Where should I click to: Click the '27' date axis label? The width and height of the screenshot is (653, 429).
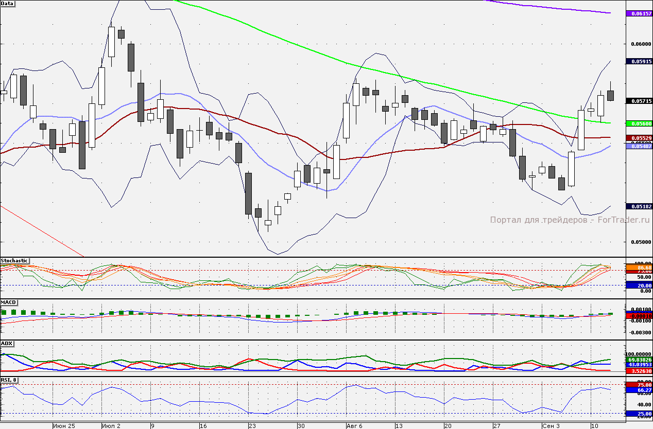(497, 426)
